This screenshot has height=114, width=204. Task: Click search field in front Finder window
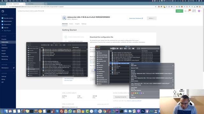150,48
